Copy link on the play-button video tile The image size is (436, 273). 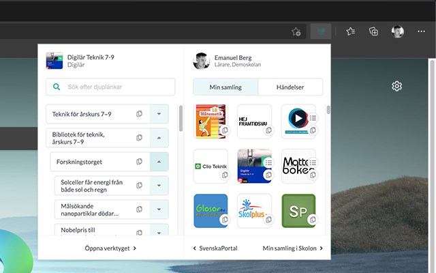click(x=313, y=130)
